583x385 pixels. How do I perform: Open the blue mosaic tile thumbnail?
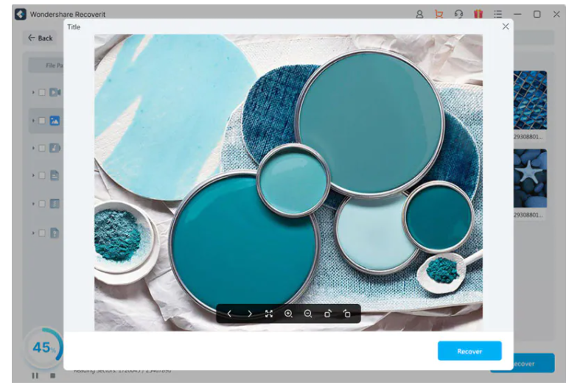tap(530, 100)
